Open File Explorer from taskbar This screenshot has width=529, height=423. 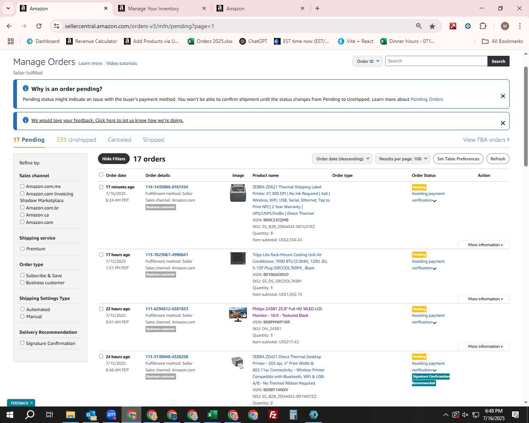[x=71, y=415]
